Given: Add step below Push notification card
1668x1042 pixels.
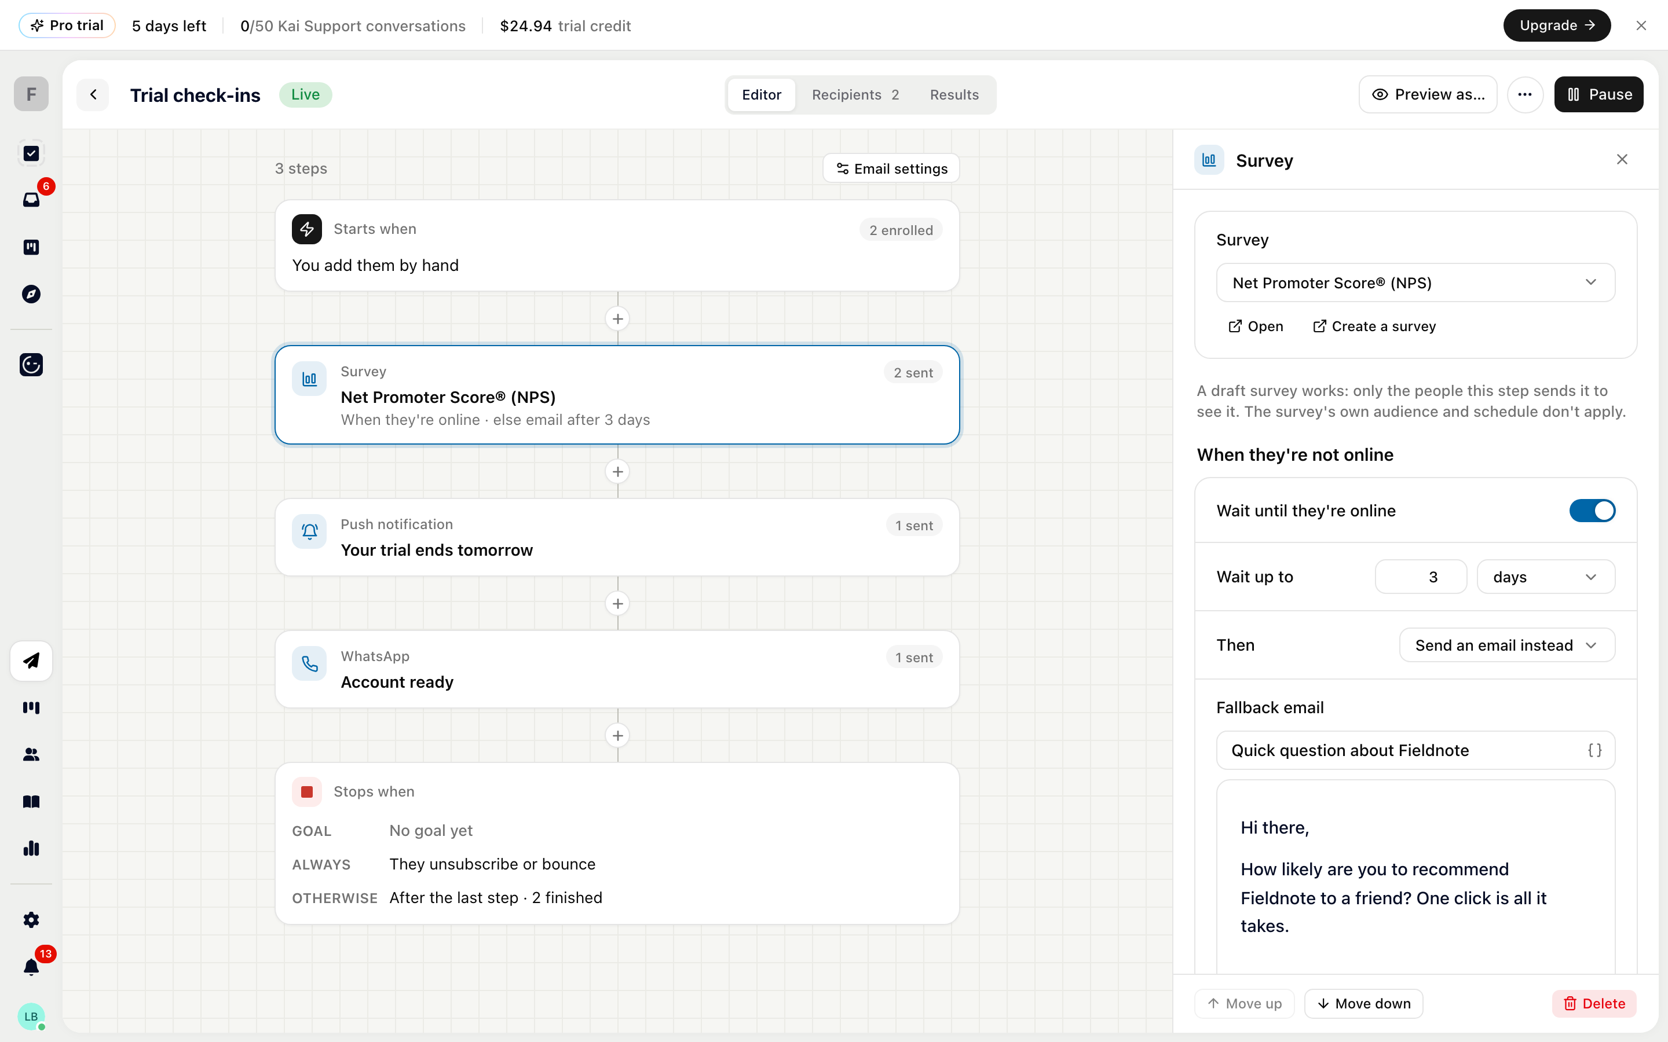Looking at the screenshot, I should pos(617,604).
